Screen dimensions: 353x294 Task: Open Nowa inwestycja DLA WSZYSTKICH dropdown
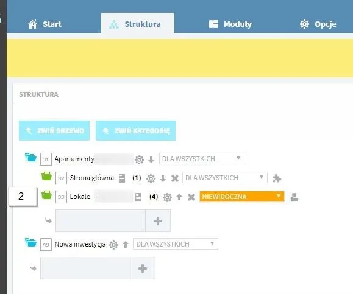coord(176,244)
